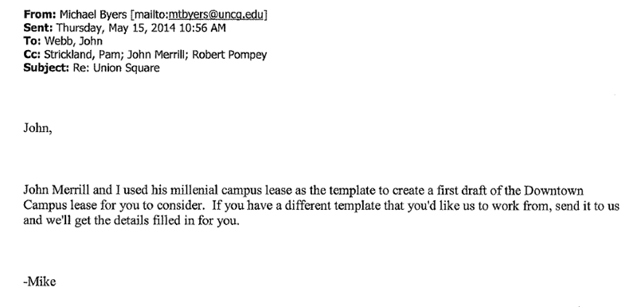This screenshot has height=307, width=637.
Task: Select the From: header label
Action: 39,15
